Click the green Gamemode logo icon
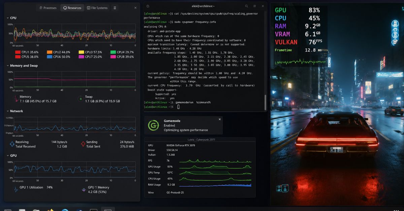Viewport: 404px width, 211px height. point(154,125)
